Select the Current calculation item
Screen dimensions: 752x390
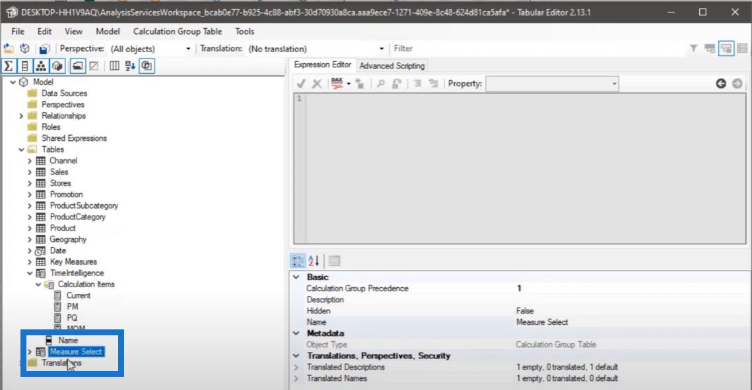pyautogui.click(x=78, y=296)
